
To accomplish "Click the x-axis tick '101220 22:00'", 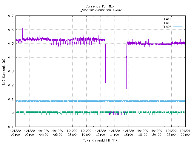I will click(171, 133).
